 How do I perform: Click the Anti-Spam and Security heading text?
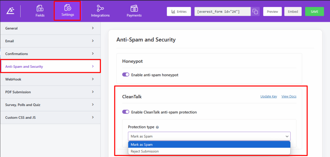146,39
